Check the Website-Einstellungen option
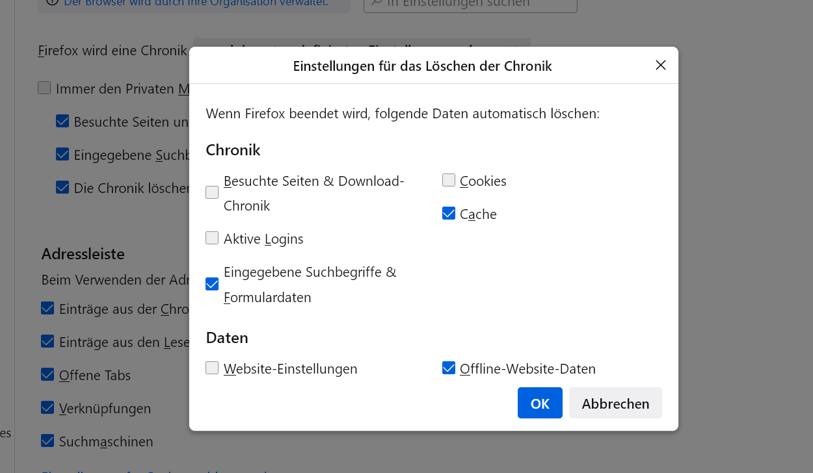The height and width of the screenshot is (473, 813). click(x=212, y=368)
